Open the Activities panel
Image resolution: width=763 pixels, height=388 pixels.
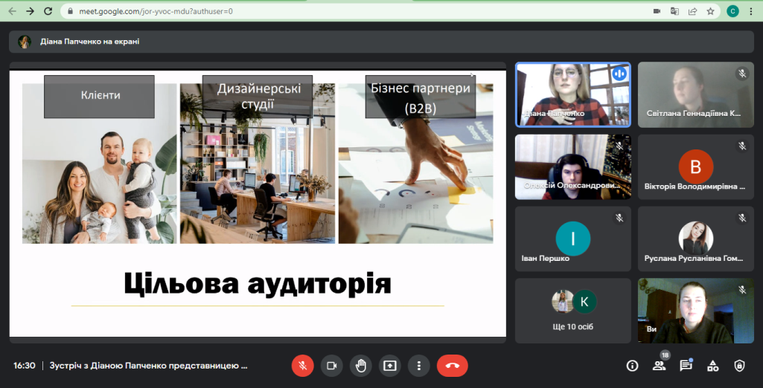[x=712, y=366]
